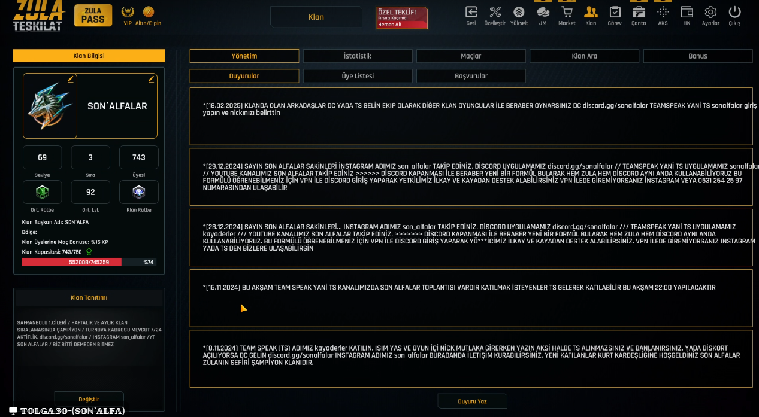Open the Görev missions icon
This screenshot has height=417, width=759.
click(615, 13)
